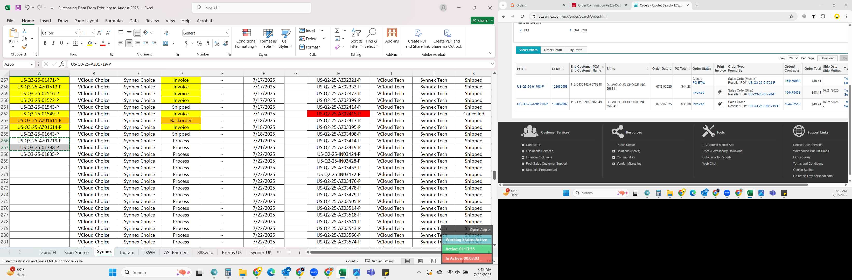Open Microsoft Teams from Windows taskbar
Viewport: 852px width, 280px height.
coord(371,272)
